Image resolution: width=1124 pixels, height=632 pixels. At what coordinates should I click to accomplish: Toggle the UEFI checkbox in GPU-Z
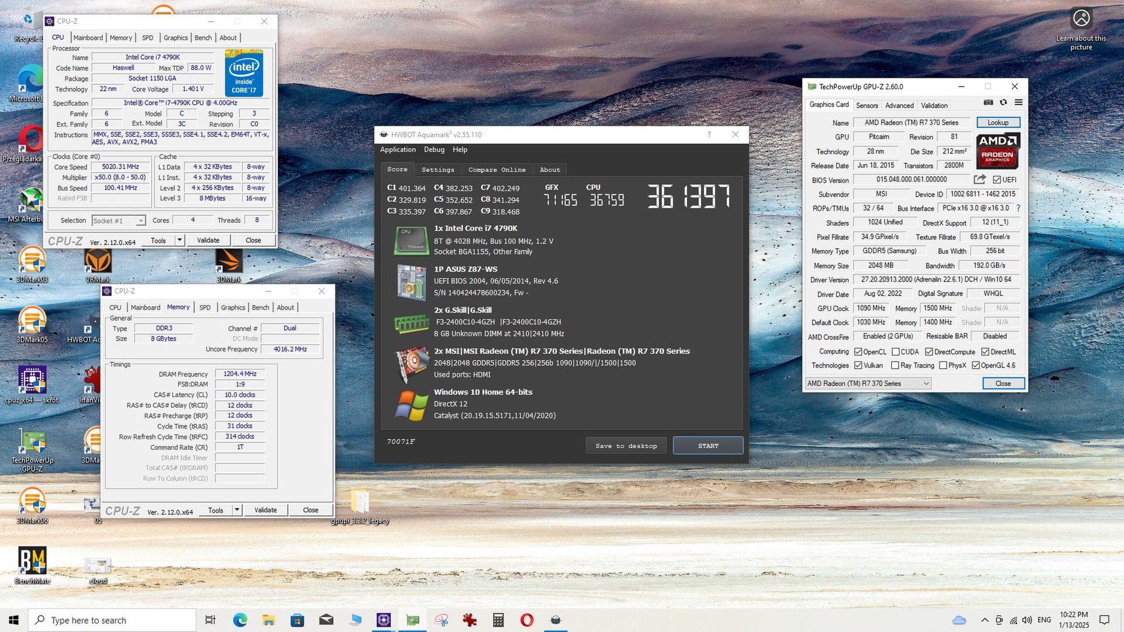[x=996, y=180]
